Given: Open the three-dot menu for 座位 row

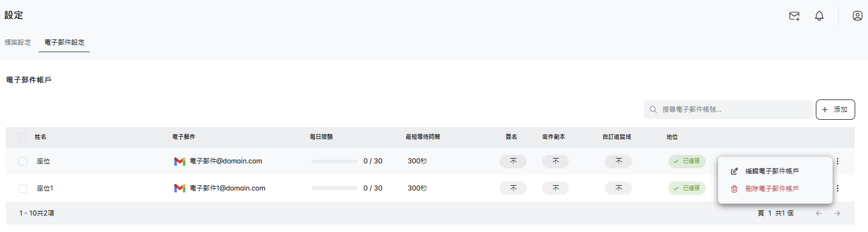Looking at the screenshot, I should click(838, 161).
